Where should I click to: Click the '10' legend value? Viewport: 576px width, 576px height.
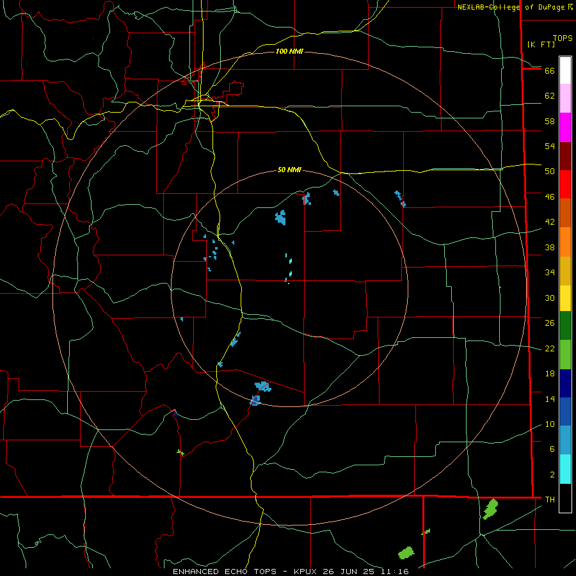click(x=550, y=424)
